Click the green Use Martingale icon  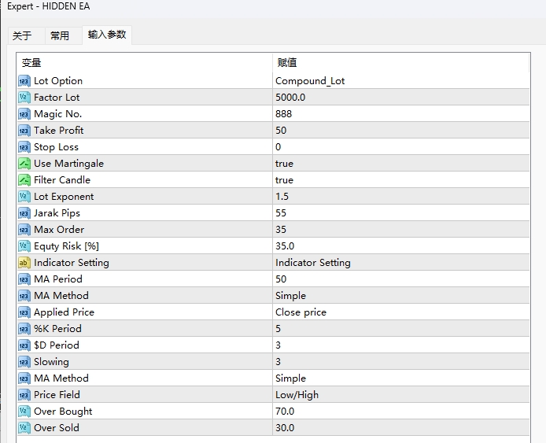point(24,164)
